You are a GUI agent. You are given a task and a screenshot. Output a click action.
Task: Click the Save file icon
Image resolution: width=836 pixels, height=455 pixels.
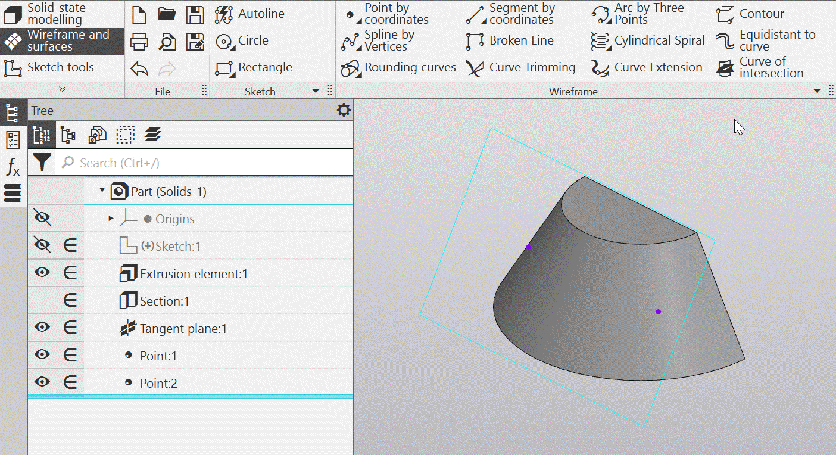(x=195, y=14)
